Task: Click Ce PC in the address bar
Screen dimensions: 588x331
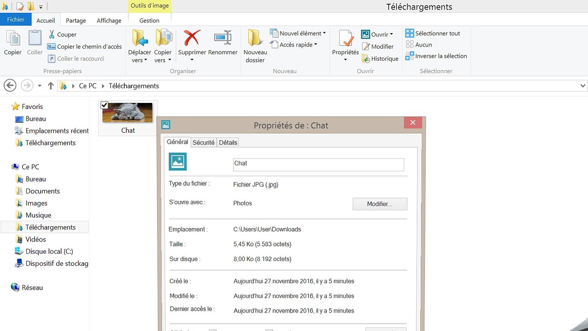Action: (x=87, y=86)
